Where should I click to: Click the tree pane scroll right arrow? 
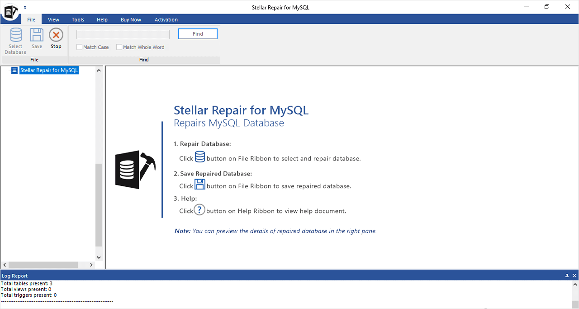(91, 265)
